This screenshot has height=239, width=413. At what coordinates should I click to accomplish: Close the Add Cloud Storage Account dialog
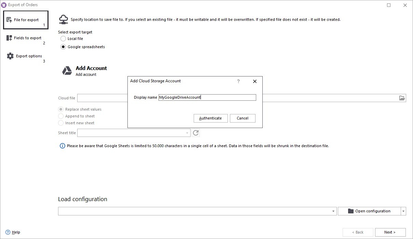[x=254, y=81]
